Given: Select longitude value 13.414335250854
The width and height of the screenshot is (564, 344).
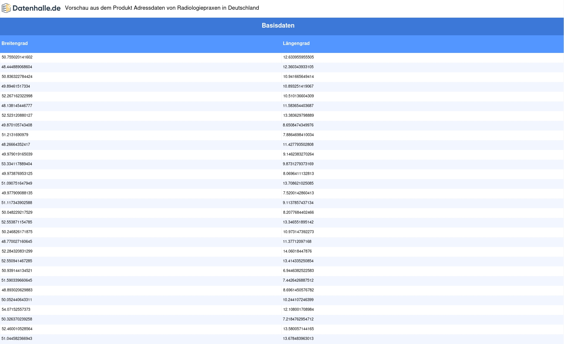Looking at the screenshot, I should (298, 261).
